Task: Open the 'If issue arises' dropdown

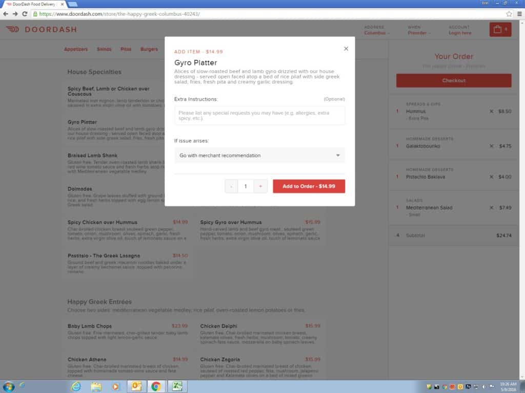Action: [x=259, y=156]
